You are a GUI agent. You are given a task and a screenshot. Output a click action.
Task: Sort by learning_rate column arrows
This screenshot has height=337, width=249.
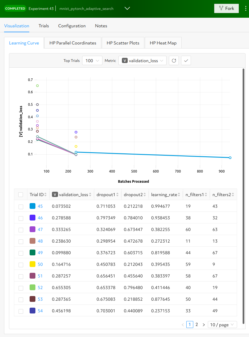coord(179,195)
